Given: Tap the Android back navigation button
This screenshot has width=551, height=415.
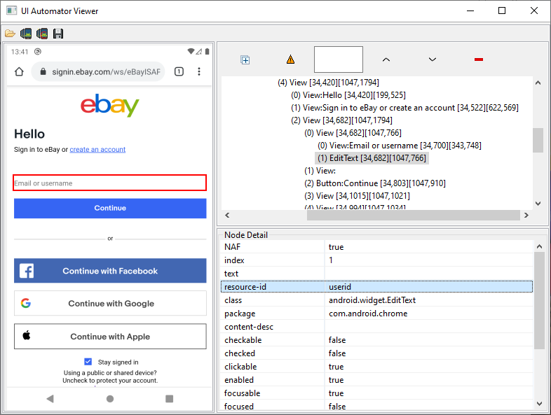Looking at the screenshot, I should 50,399.
